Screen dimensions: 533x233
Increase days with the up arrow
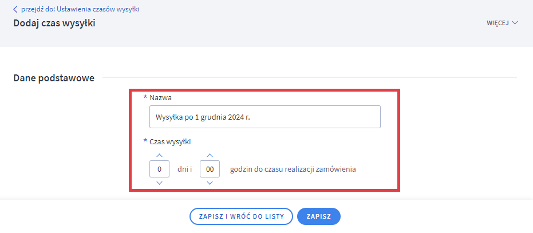pos(159,156)
